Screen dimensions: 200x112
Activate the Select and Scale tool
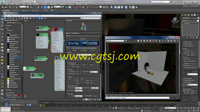click(x=48, y=7)
